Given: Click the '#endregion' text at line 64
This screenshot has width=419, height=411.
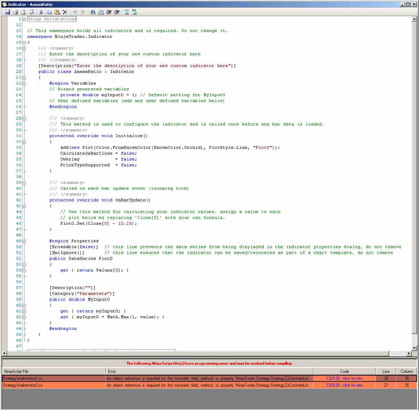Looking at the screenshot, I should pyautogui.click(x=63, y=329).
